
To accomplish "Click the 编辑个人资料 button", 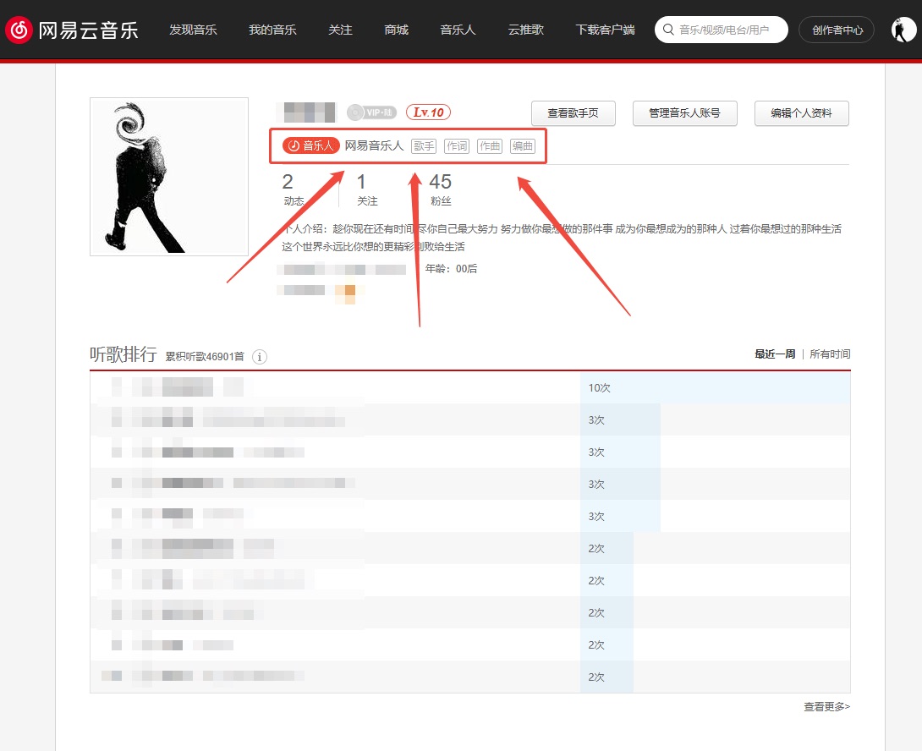I will 801,113.
